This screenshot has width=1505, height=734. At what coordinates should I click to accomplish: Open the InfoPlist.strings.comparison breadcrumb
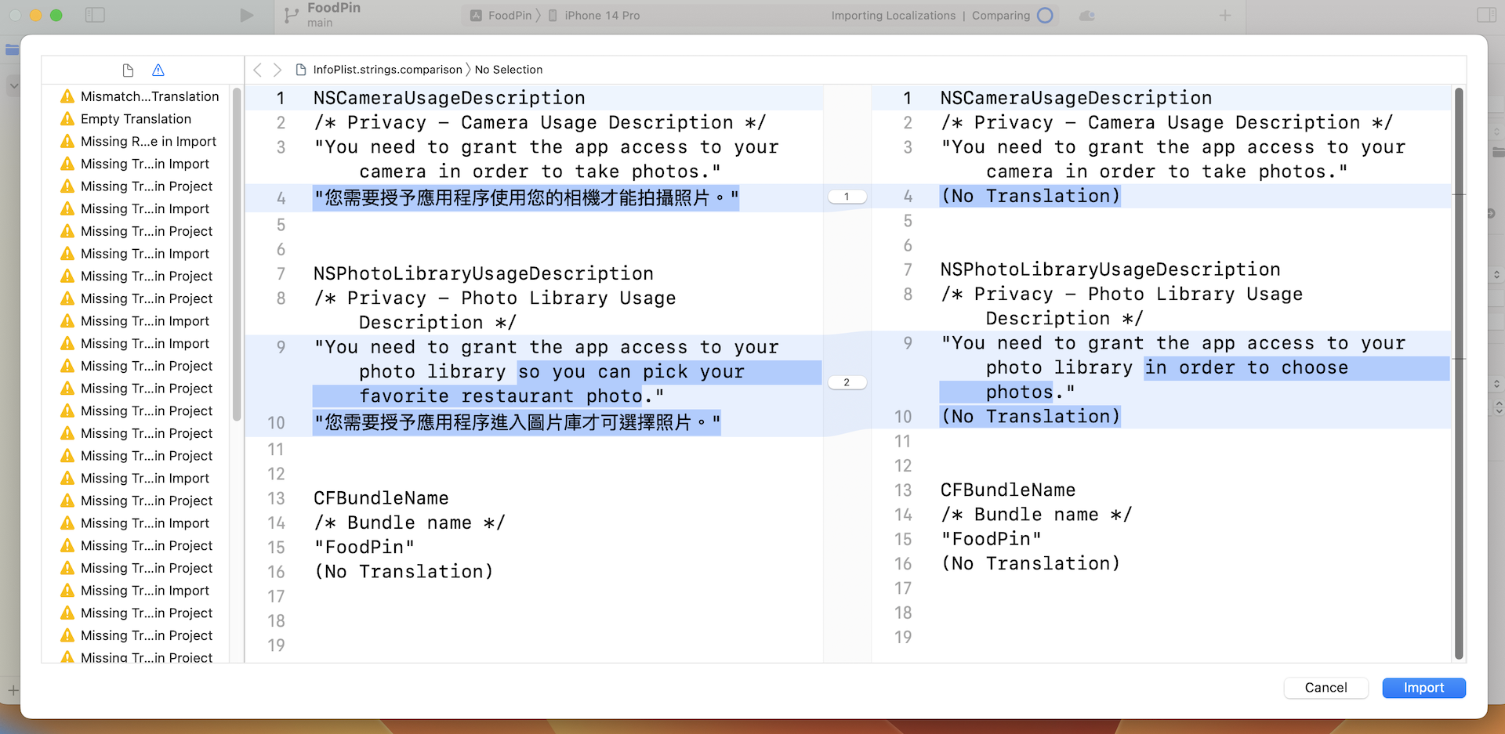pyautogui.click(x=387, y=70)
